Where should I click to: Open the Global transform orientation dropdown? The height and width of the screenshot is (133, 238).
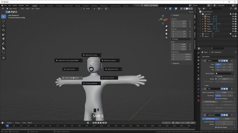coord(88,8)
